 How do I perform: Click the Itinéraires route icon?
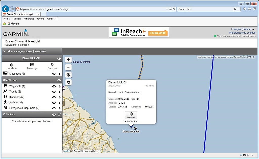(5, 97)
